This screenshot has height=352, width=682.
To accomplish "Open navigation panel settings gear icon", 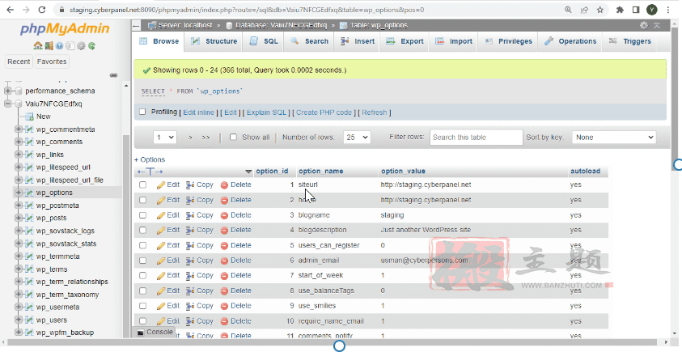I will coord(81,45).
